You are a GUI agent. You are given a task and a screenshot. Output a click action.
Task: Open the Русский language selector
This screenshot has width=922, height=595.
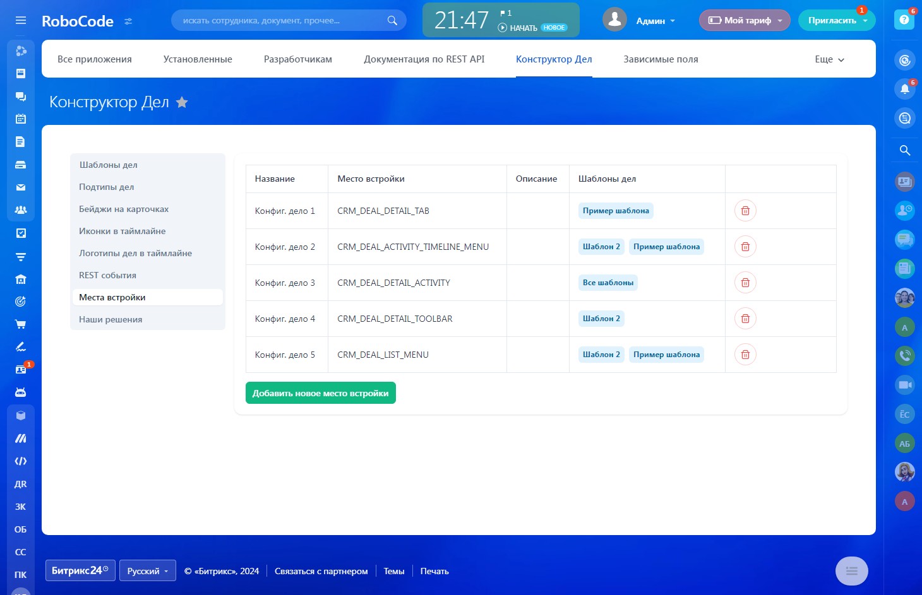click(147, 571)
